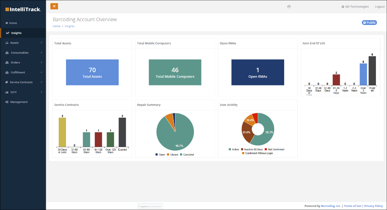Click the User Activity card title

tap(229, 105)
